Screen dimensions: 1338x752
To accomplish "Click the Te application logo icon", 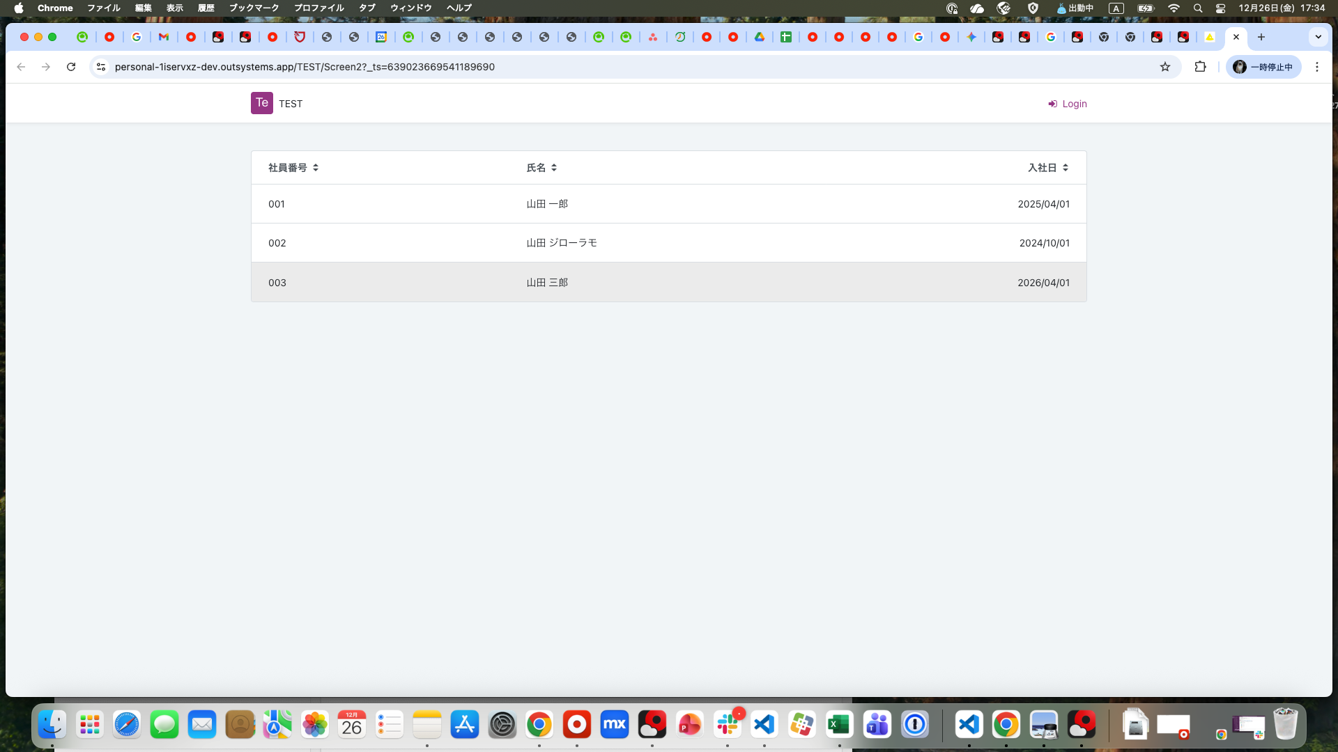I will 261,103.
